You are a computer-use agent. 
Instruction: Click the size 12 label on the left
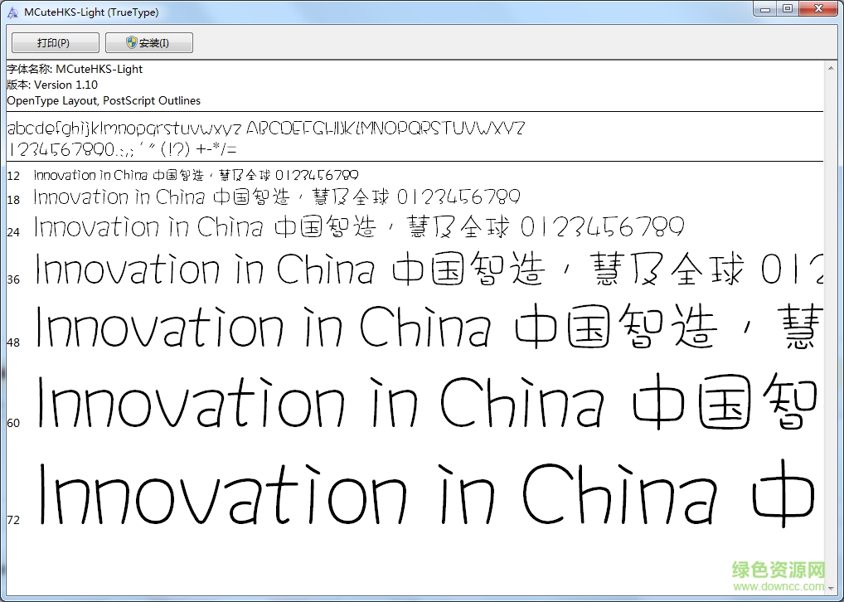tap(13, 176)
